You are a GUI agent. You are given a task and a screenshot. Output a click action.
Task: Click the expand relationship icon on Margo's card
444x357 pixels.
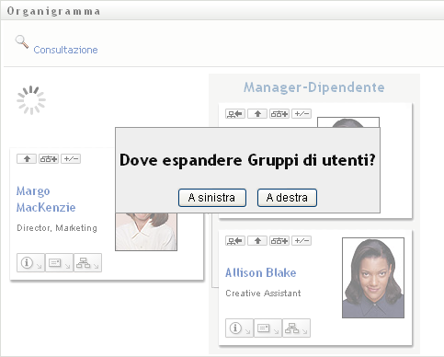point(49,159)
